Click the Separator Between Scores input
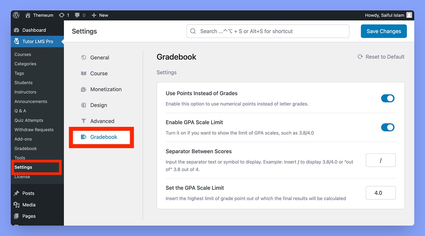 pos(381,160)
